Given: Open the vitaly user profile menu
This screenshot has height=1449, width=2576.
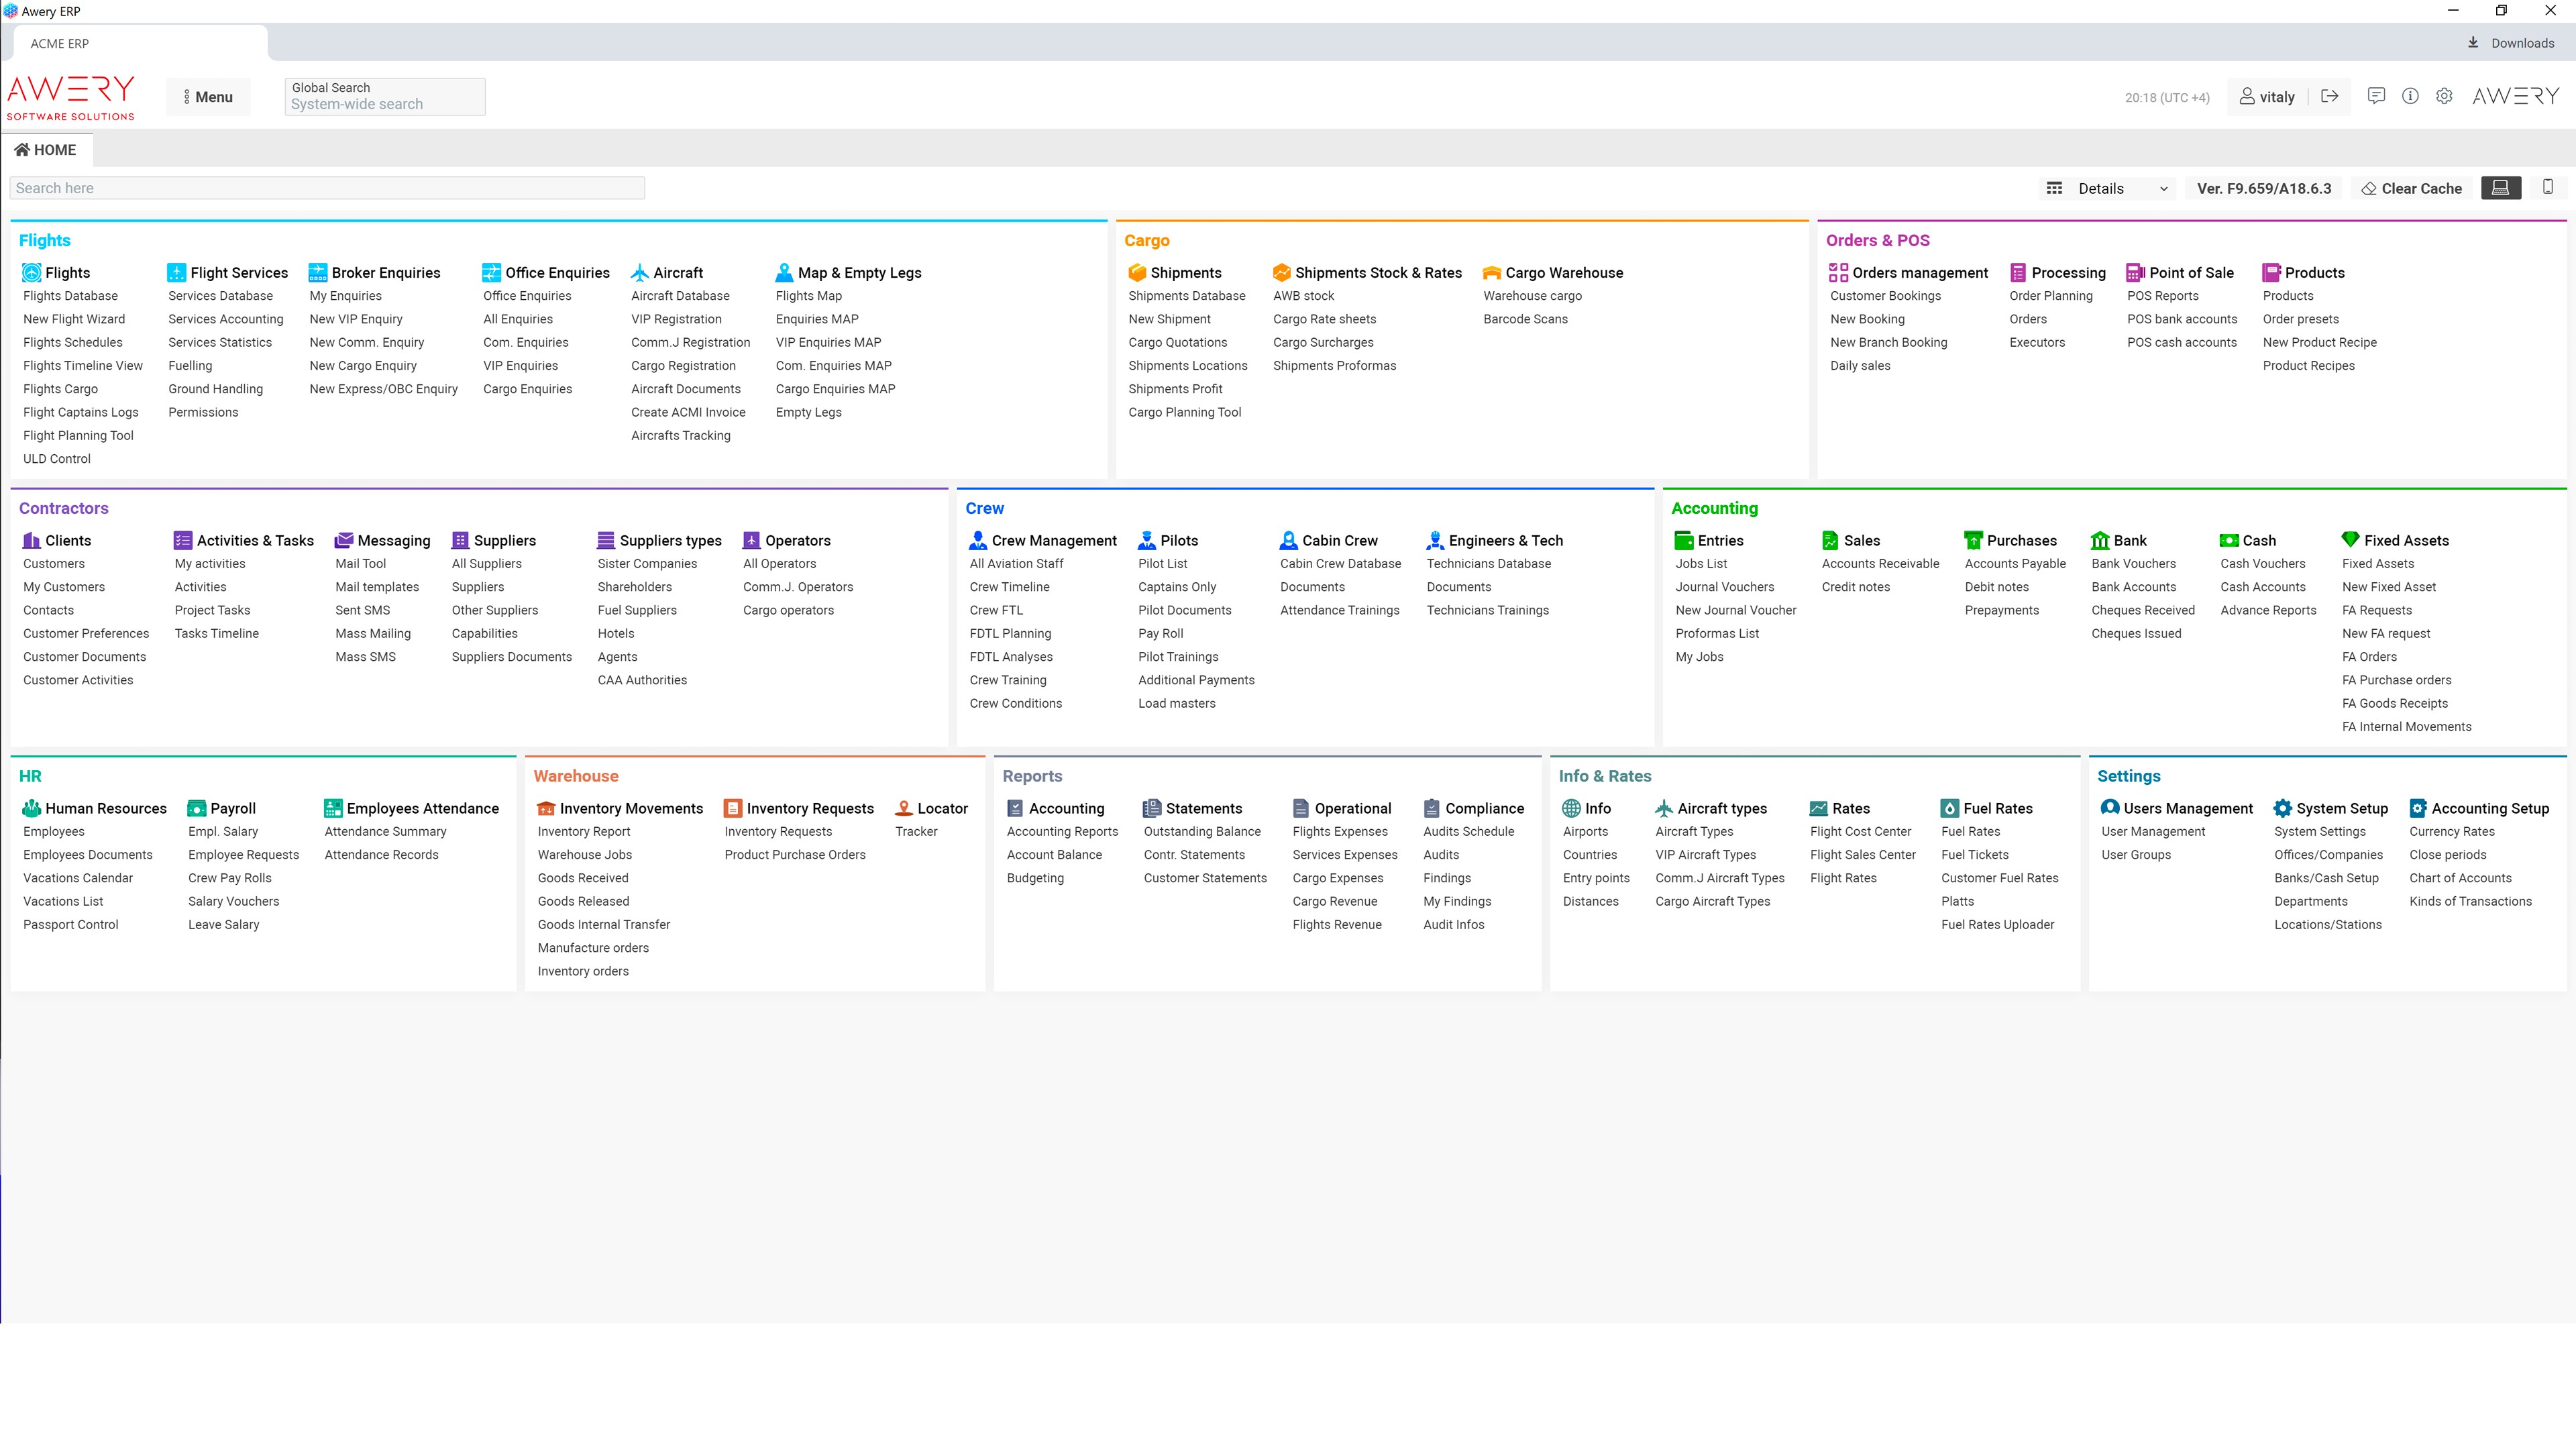Looking at the screenshot, I should [x=2267, y=97].
